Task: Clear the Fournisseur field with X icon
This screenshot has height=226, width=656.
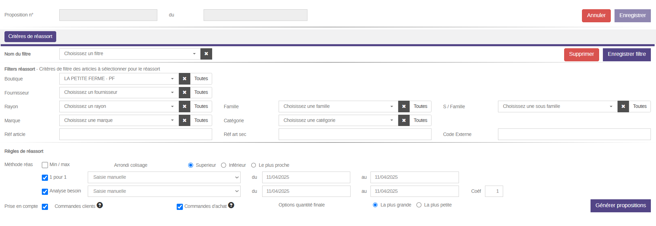Action: click(x=184, y=92)
